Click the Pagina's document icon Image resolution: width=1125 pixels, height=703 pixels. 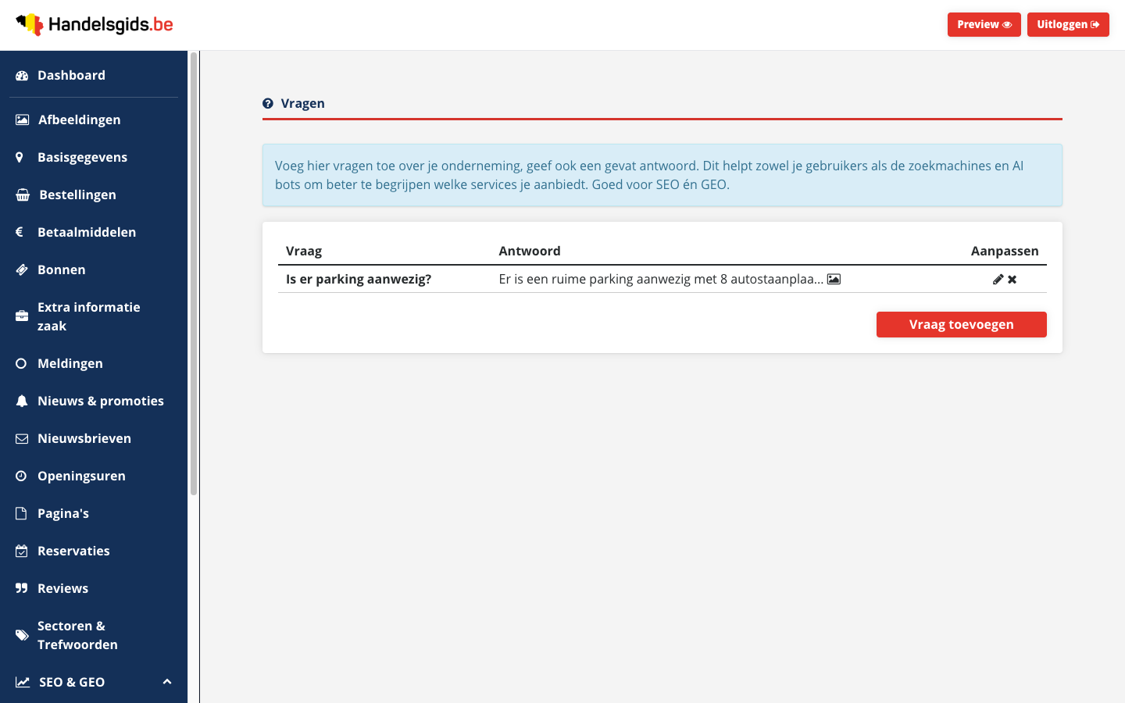point(21,513)
